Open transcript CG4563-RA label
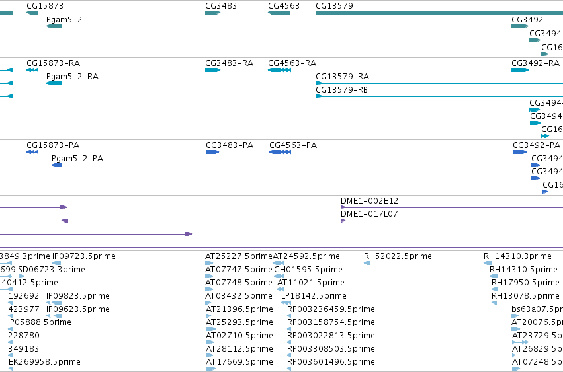 pyautogui.click(x=292, y=63)
